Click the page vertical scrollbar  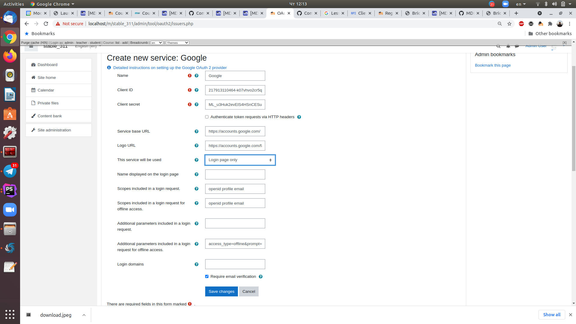click(574, 118)
